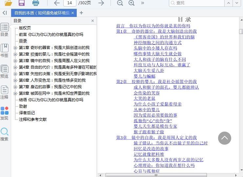Go to next page with the right arrow
This screenshot has height=177, width=243.
[101, 3]
